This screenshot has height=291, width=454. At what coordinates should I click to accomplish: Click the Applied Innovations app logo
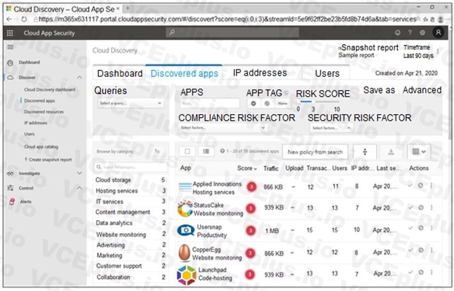coord(185,187)
